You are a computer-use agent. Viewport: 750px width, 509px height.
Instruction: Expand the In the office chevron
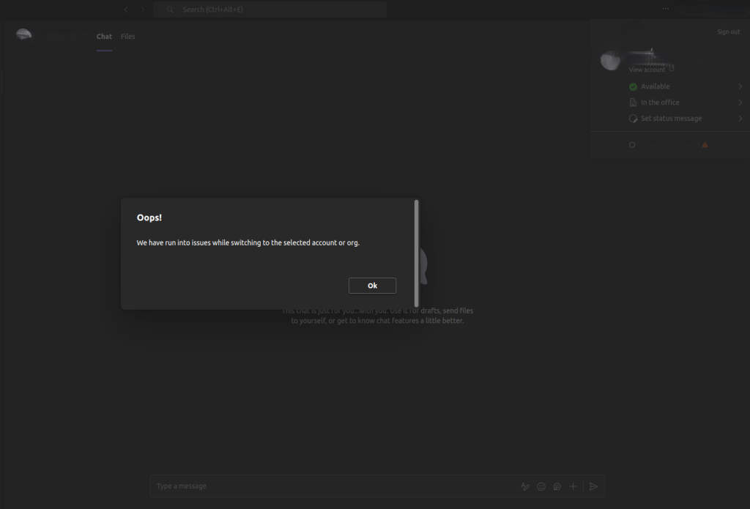coord(740,103)
